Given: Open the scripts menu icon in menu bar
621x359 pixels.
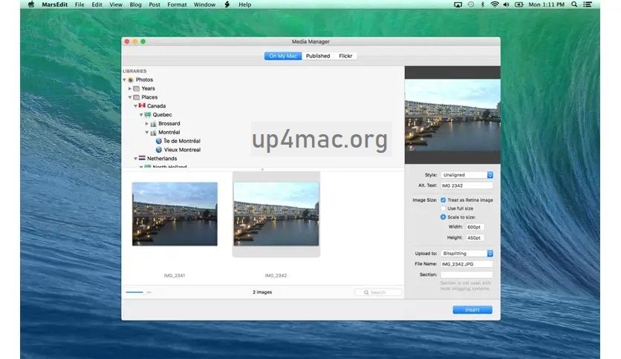Looking at the screenshot, I should (x=226, y=4).
